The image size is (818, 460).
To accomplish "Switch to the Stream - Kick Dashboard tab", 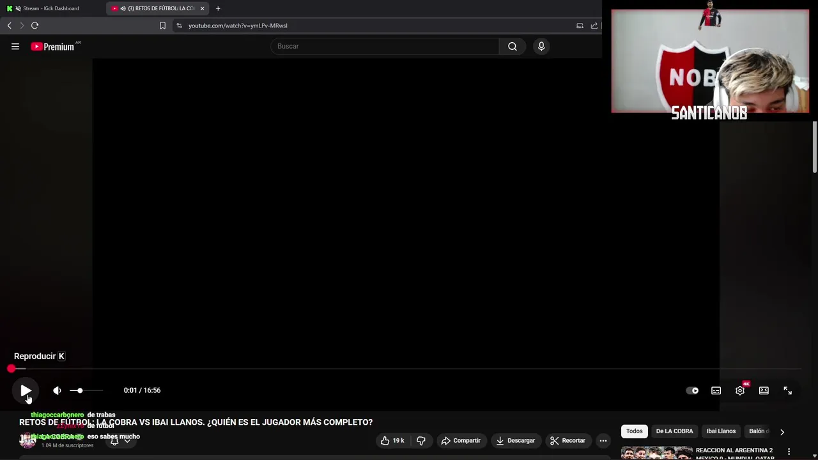I will point(52,8).
